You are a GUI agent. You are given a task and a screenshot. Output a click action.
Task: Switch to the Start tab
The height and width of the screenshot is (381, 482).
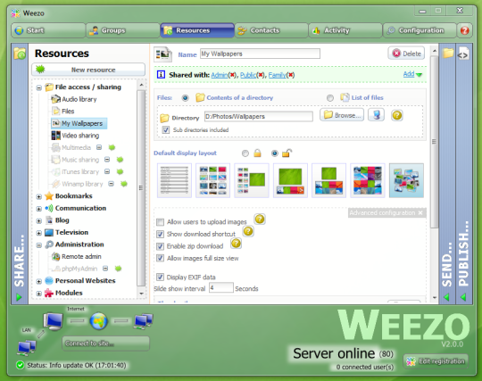coord(48,30)
